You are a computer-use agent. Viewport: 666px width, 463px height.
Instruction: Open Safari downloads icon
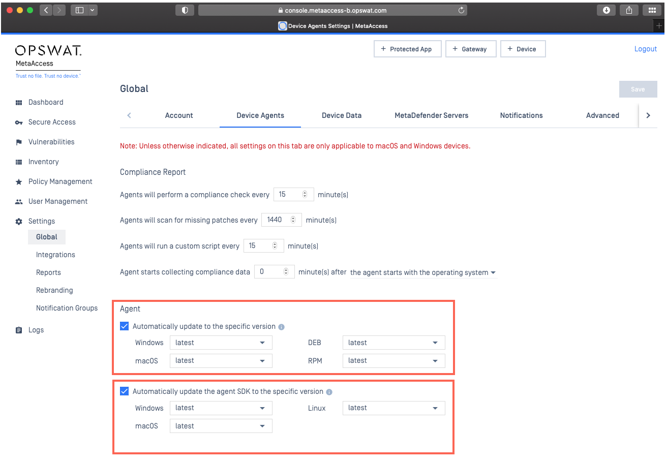pos(606,10)
